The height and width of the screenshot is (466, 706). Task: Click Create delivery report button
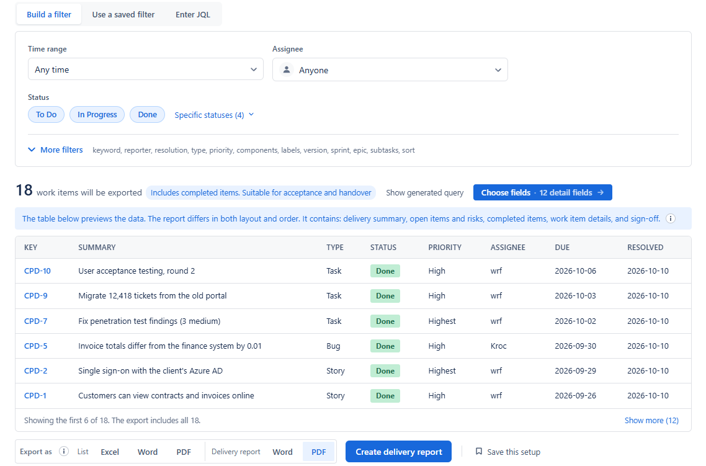tap(398, 452)
